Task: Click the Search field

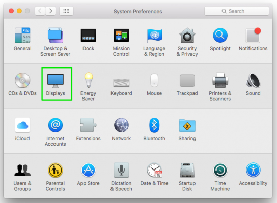Action: 237,11
